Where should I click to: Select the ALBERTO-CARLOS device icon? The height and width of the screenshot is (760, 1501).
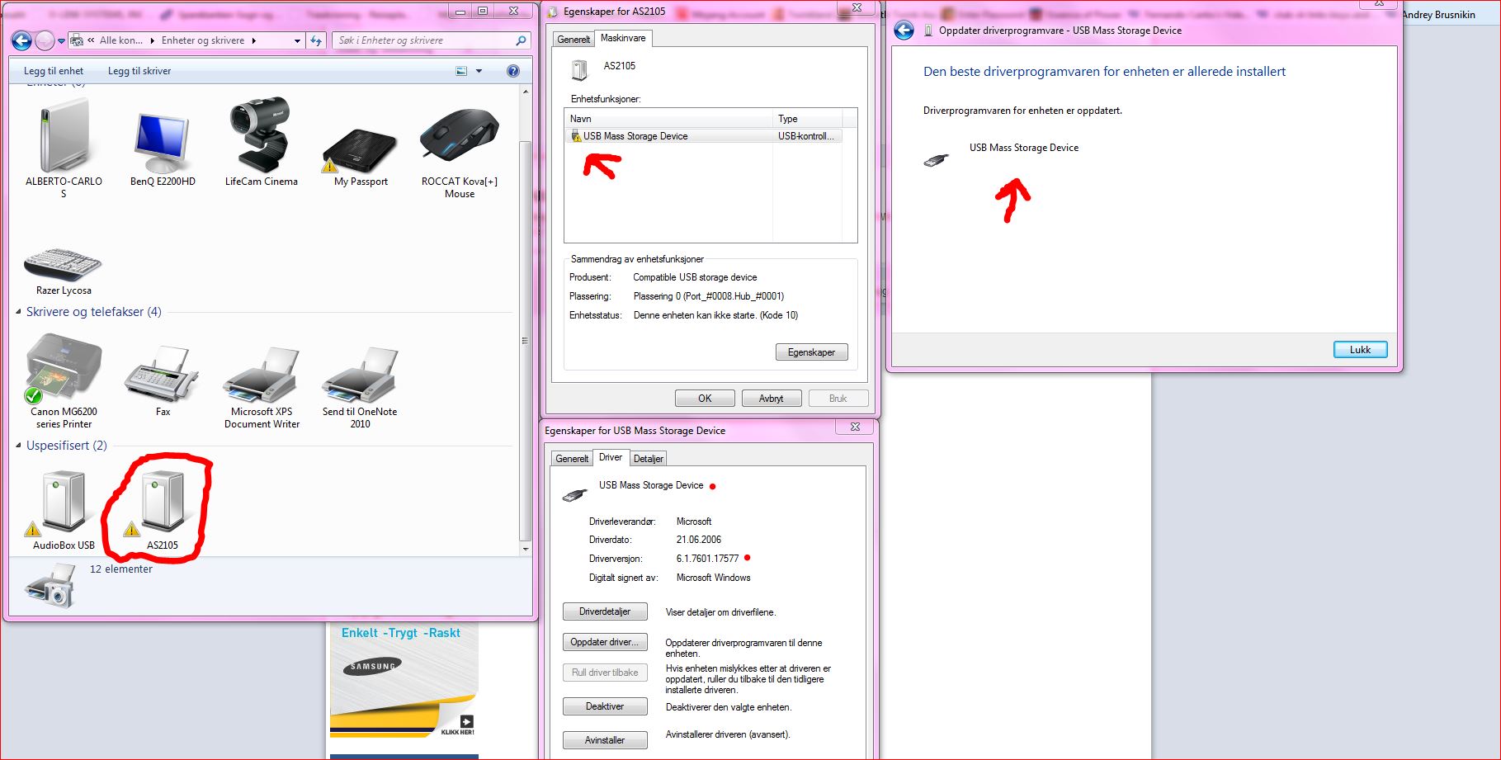pos(64,136)
